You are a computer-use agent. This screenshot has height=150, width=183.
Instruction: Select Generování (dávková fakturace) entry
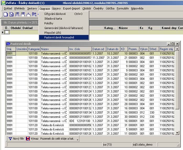(64, 28)
